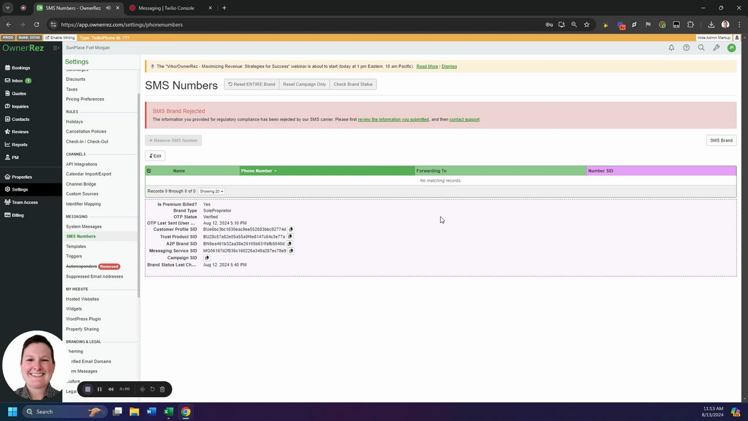Open Chrome three-dot menu
Image resolution: width=748 pixels, height=421 pixels.
pyautogui.click(x=739, y=25)
